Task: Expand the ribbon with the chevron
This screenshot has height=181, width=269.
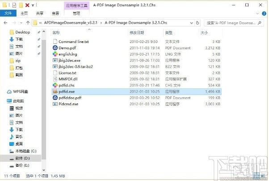Action: (x=257, y=13)
